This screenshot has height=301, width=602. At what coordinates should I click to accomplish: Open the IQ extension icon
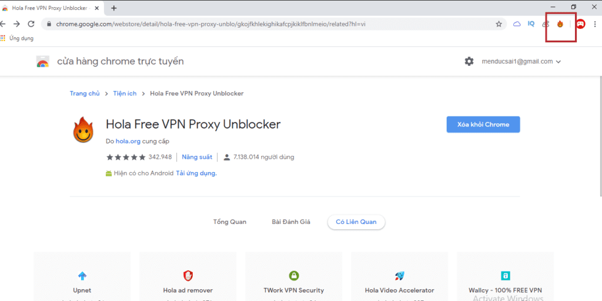click(x=531, y=24)
